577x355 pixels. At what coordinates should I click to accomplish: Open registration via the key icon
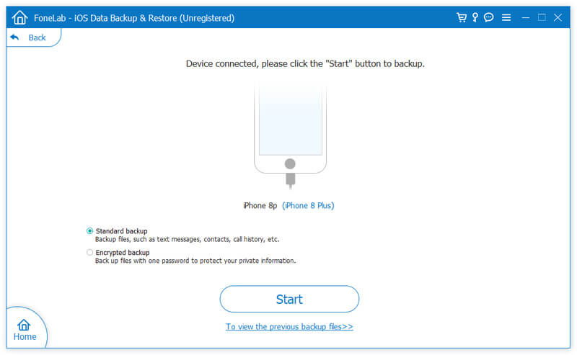(x=475, y=17)
